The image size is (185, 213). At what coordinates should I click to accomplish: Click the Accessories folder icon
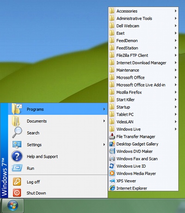(x=112, y=11)
